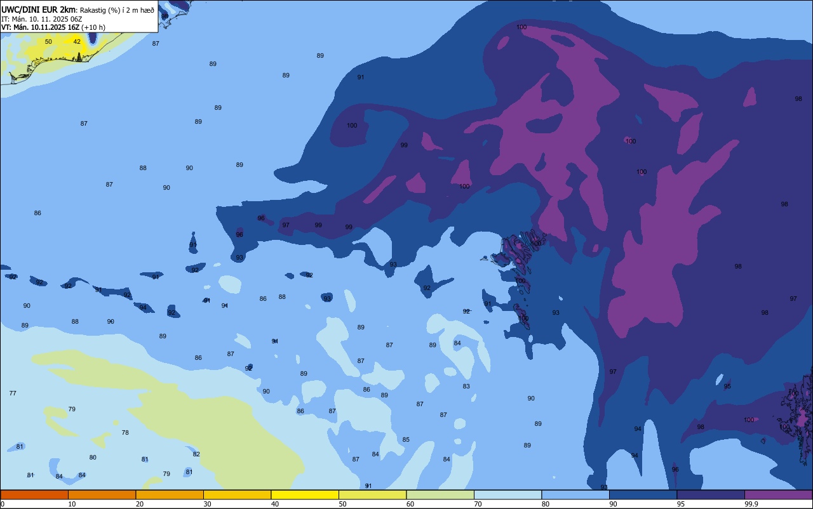Click the humidity value 42 on the yellow area

77,42
